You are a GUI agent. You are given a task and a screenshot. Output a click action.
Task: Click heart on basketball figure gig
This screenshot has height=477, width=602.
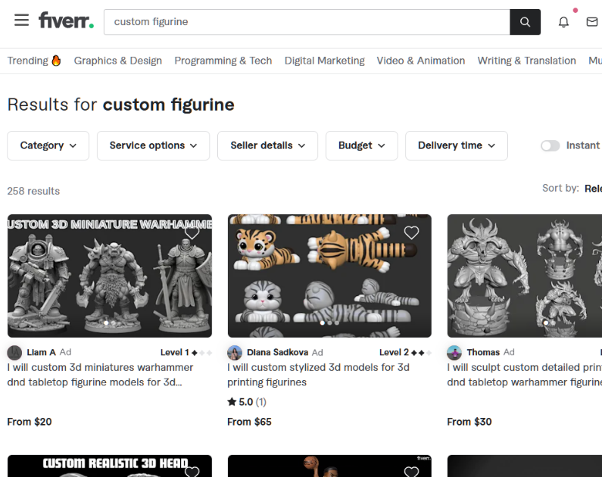pos(411,471)
